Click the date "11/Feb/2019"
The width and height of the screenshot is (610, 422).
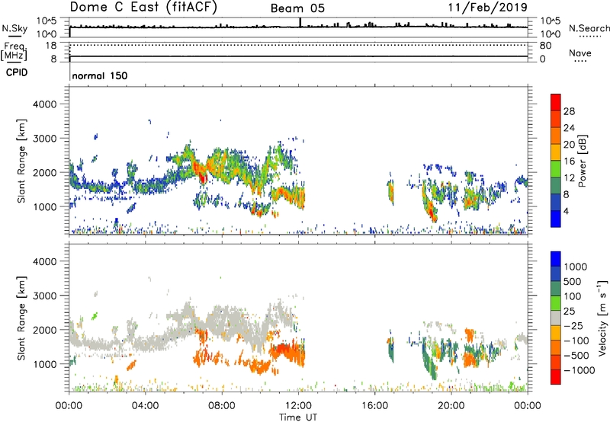click(x=488, y=7)
